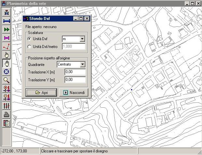
Task: Select the open hand pan tool
Action: point(7,63)
